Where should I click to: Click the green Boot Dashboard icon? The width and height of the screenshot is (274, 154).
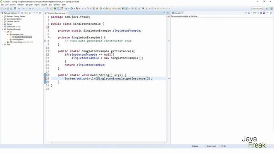[x=55, y=9]
